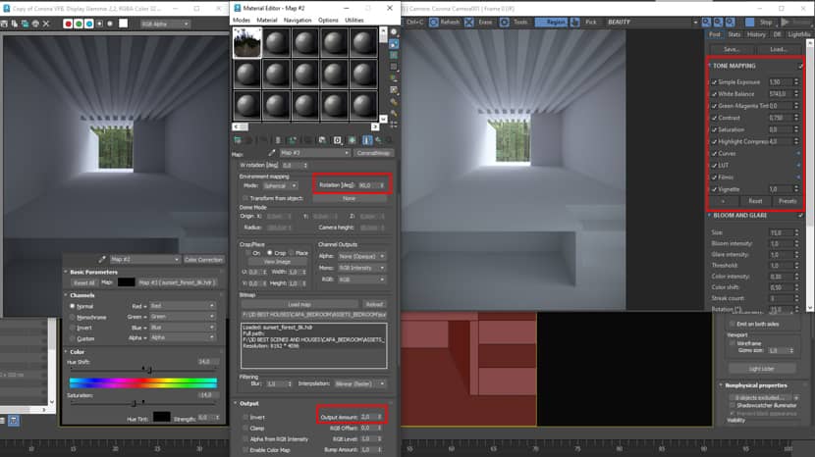Click the Erase icon in VFB toolbar
The width and height of the screenshot is (815, 457).
(x=468, y=23)
